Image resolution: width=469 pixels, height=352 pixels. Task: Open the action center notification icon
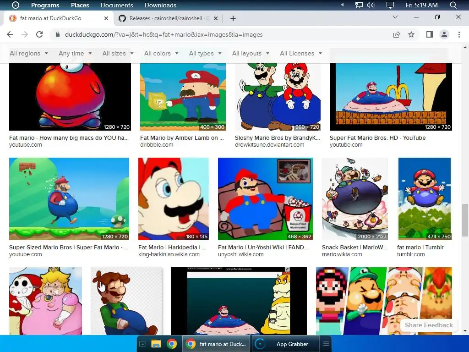[390, 5]
